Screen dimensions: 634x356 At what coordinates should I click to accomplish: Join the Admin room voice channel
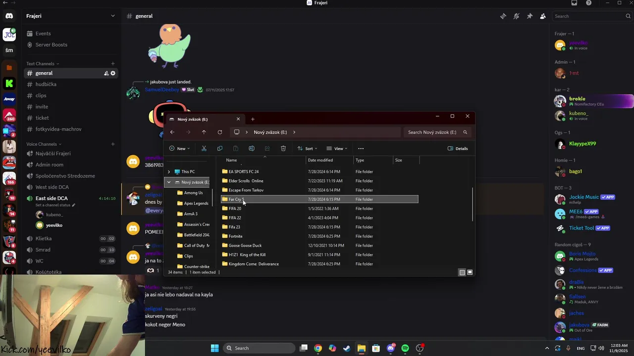70,165
